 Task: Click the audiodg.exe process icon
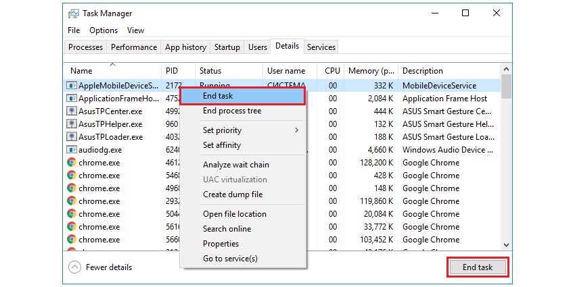point(72,150)
